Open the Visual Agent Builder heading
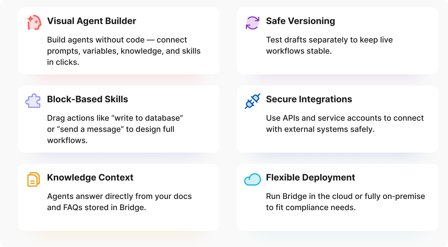 [92, 21]
